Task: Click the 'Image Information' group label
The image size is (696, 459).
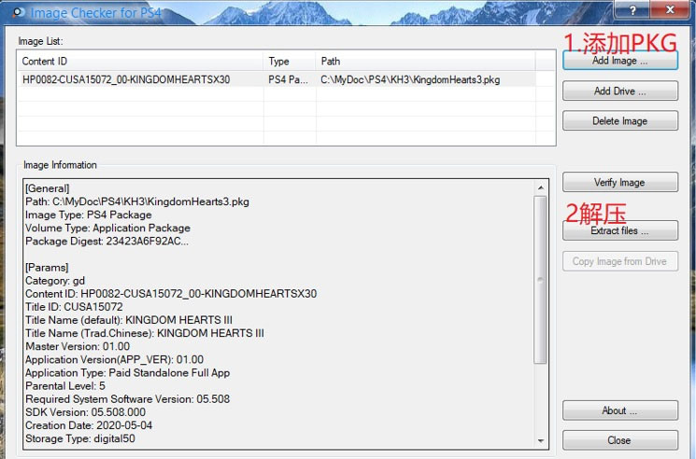Action: (x=60, y=165)
